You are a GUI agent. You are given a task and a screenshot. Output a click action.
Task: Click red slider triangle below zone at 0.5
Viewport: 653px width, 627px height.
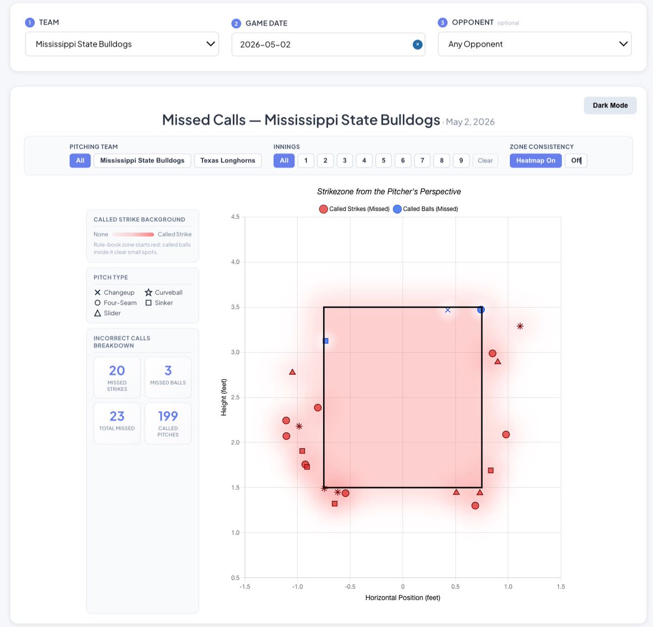456,492
